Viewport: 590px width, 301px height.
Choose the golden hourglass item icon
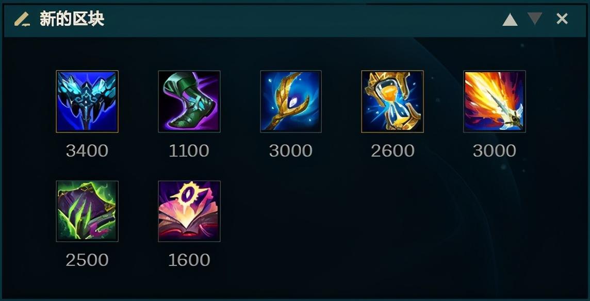(392, 102)
